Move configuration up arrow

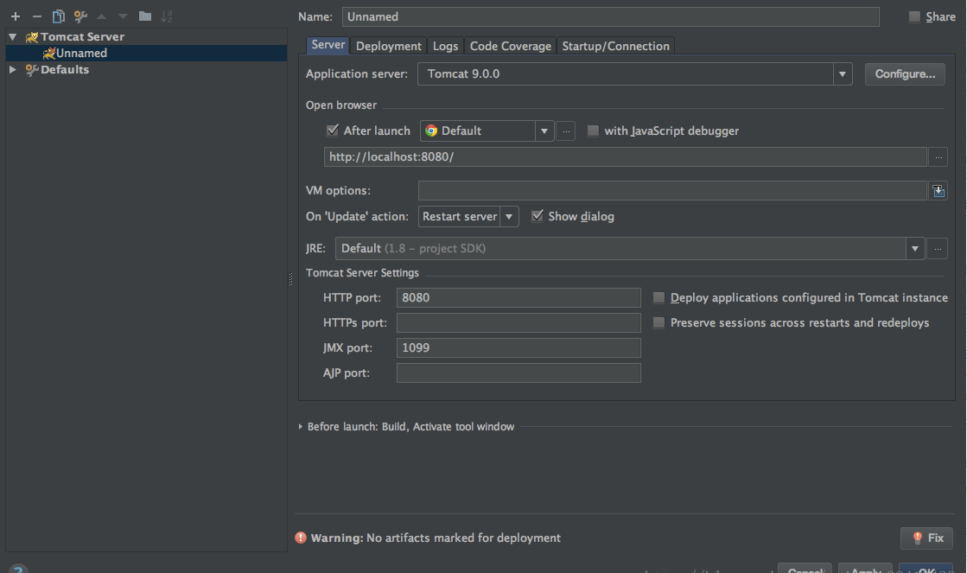pos(102,16)
